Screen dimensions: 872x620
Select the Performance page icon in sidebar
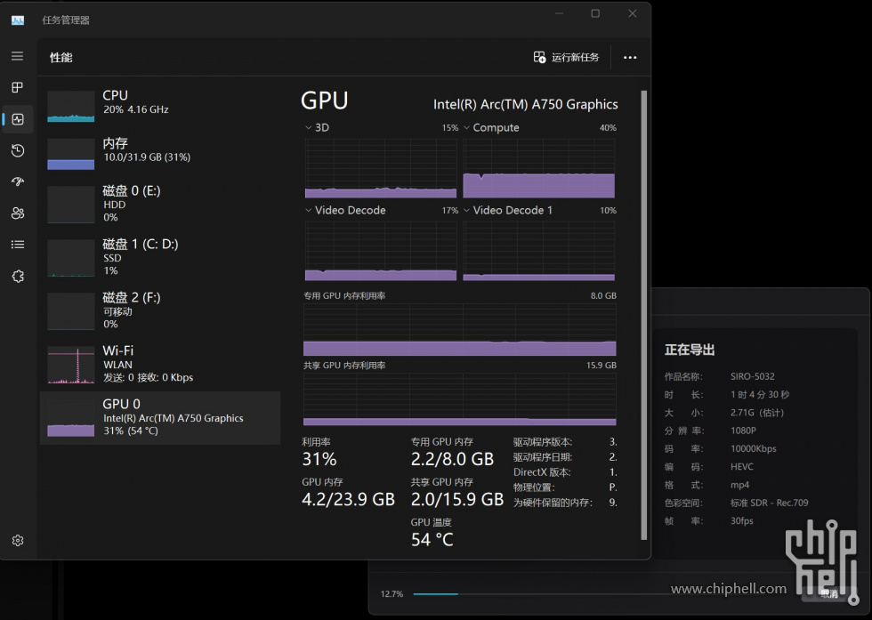pos(17,119)
